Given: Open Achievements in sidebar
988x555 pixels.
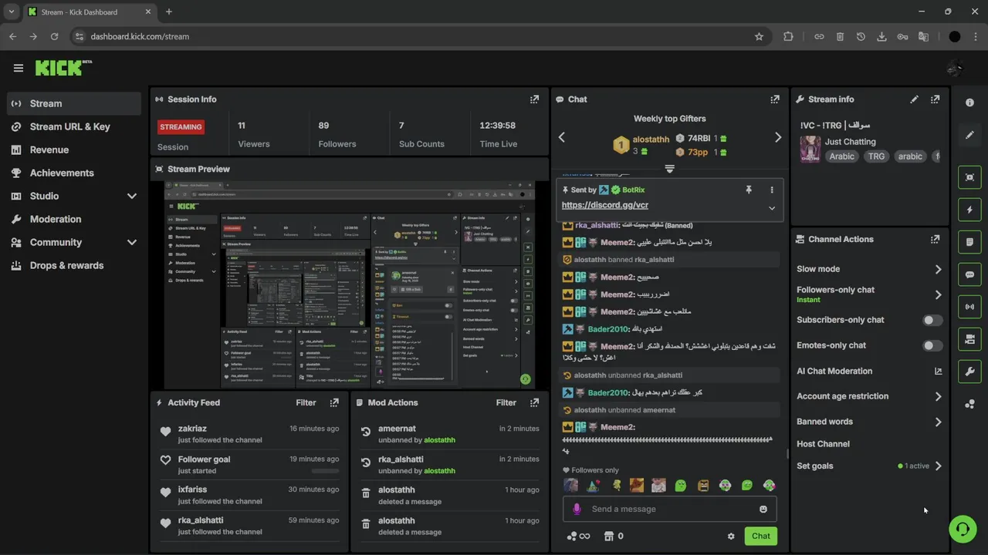Looking at the screenshot, I should point(74,173).
